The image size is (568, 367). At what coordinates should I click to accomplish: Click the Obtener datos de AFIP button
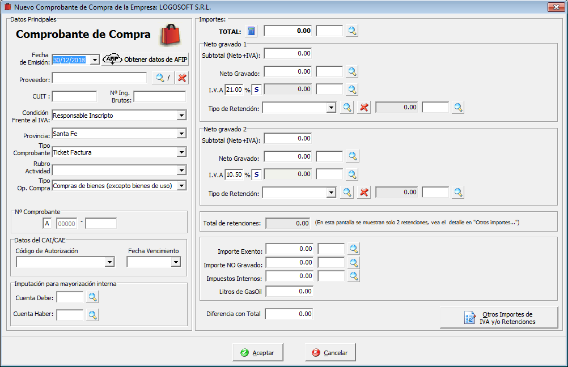pos(145,59)
